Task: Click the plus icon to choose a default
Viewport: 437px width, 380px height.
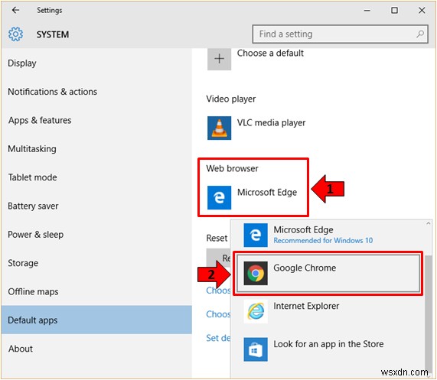Action: pyautogui.click(x=219, y=58)
